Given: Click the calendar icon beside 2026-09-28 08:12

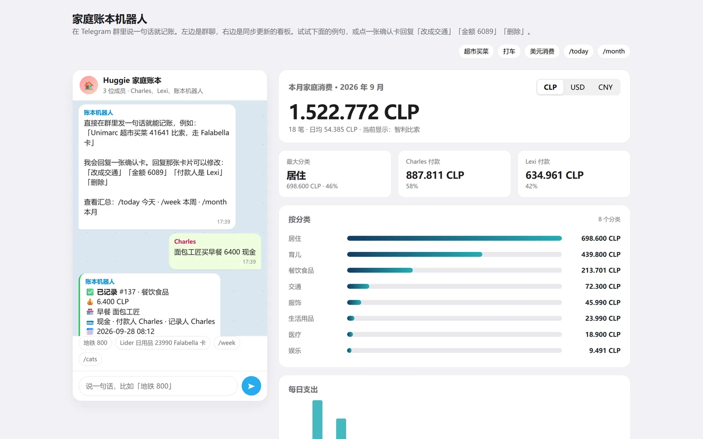Looking at the screenshot, I should (90, 331).
